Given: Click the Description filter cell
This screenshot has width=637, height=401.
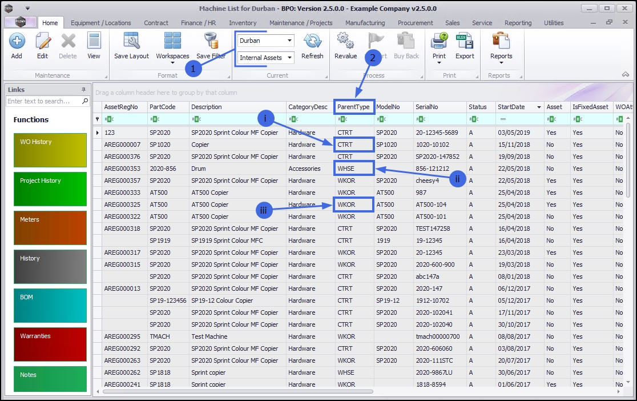Looking at the screenshot, I should point(237,119).
